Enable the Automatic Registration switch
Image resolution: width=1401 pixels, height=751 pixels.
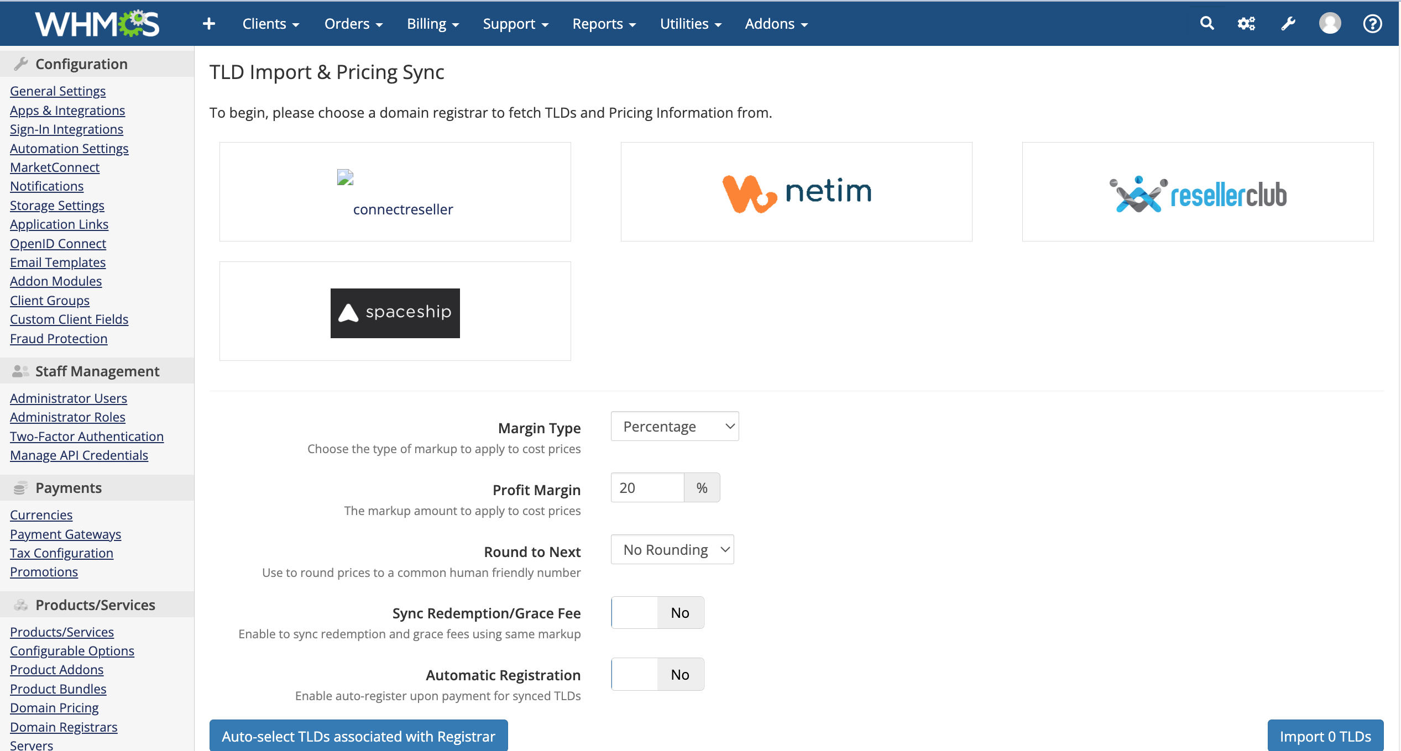point(657,674)
